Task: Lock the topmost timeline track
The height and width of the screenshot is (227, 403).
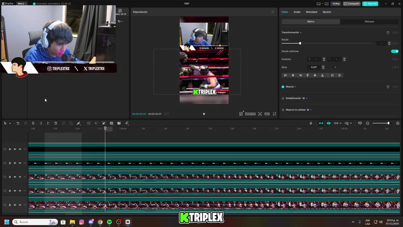Action: (10, 149)
